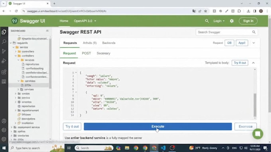Switch to the Arhvits (0) tab
271x152 pixels.
click(x=90, y=43)
